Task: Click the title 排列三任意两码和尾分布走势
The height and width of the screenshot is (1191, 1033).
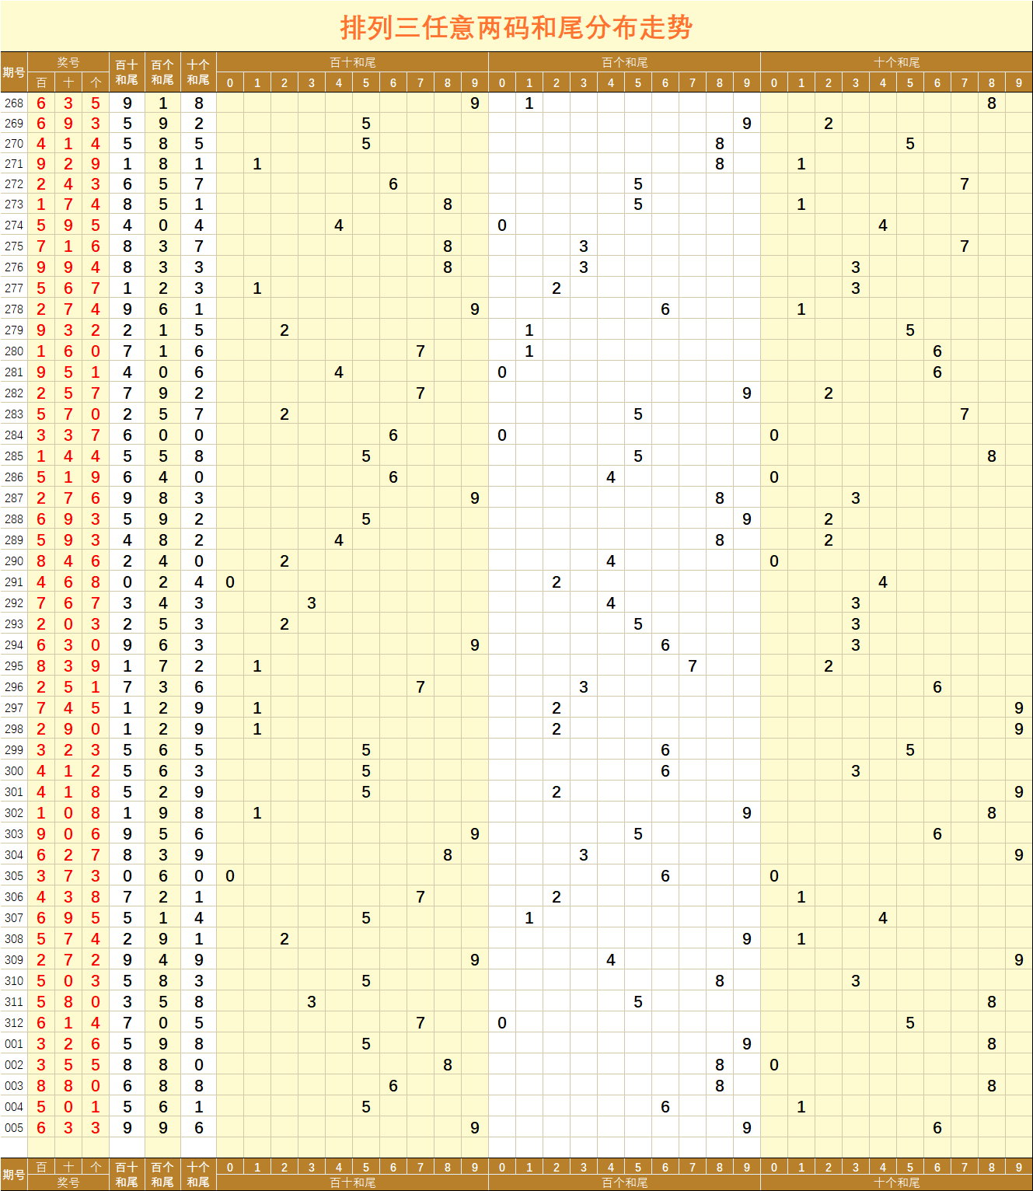Action: coord(516,27)
